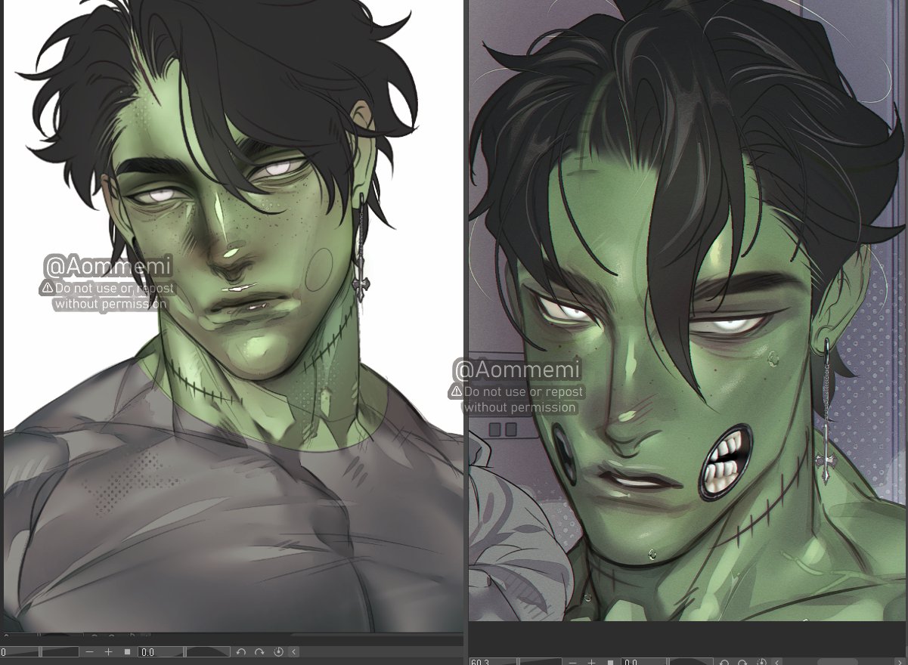
Task: Zoom out on the left canvas
Action: 89,651
